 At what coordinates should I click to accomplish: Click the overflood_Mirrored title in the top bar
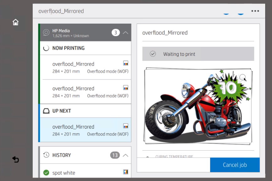pyautogui.click(x=61, y=11)
